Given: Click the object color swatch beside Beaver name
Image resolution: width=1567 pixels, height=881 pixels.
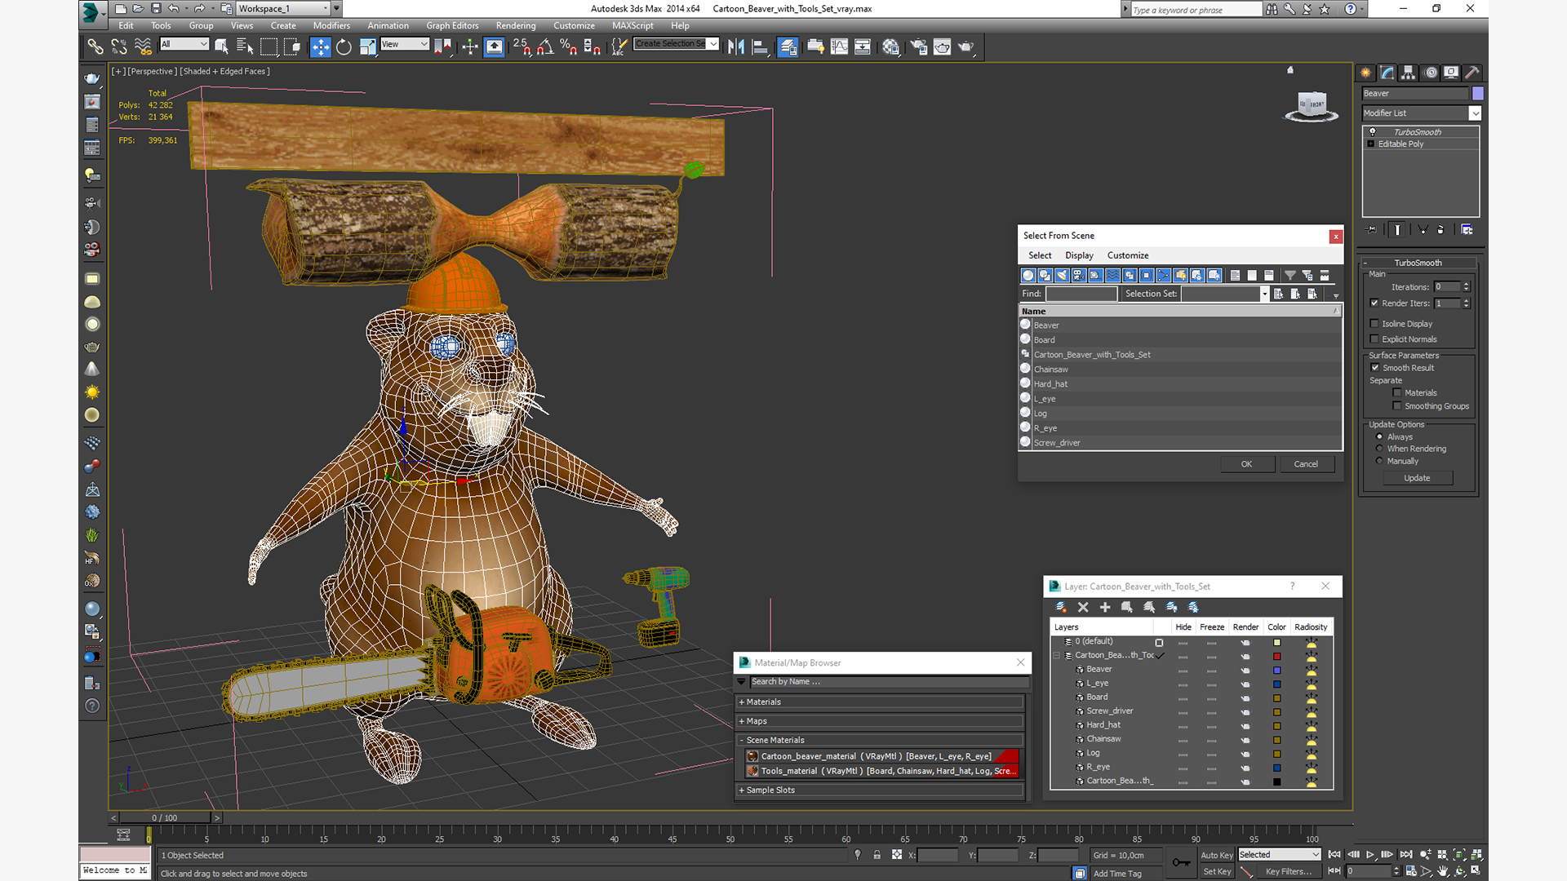Looking at the screenshot, I should 1478,94.
